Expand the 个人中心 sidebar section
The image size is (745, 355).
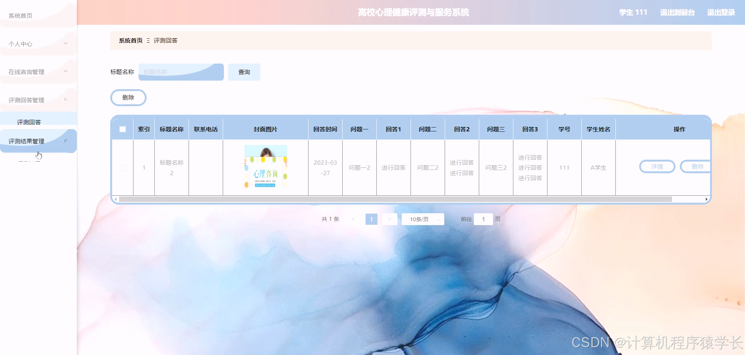click(38, 43)
